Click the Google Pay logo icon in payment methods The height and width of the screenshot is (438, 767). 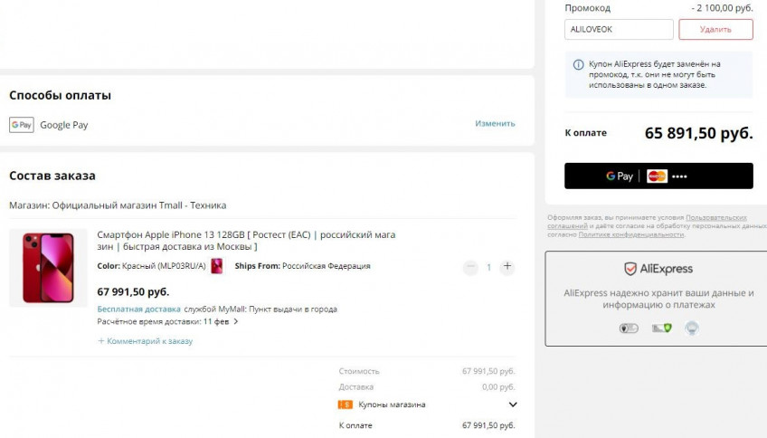click(x=22, y=125)
